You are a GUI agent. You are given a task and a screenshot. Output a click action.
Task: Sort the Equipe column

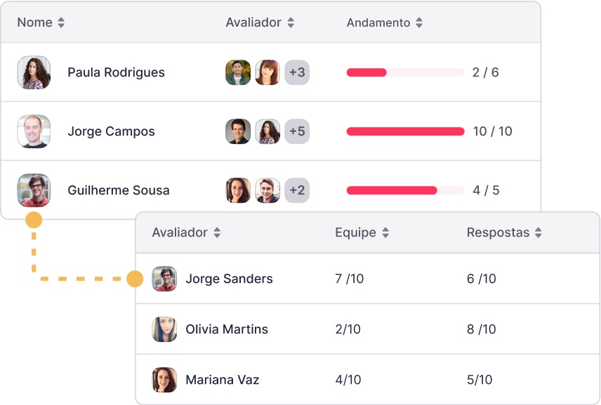(385, 232)
